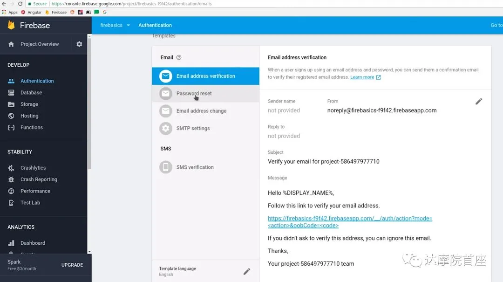Open Hosting in the sidebar
Viewport: 503px width, 282px height.
pyautogui.click(x=29, y=116)
